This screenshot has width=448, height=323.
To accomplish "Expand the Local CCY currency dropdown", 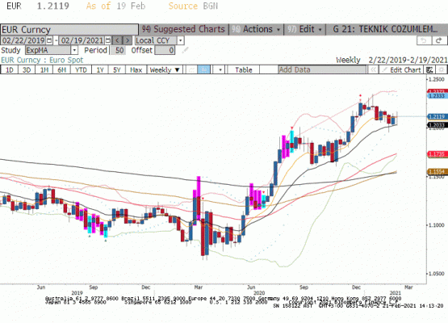I will 180,40.
